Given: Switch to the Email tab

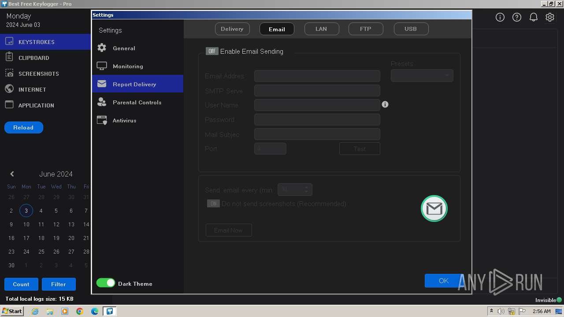Looking at the screenshot, I should 277,29.
